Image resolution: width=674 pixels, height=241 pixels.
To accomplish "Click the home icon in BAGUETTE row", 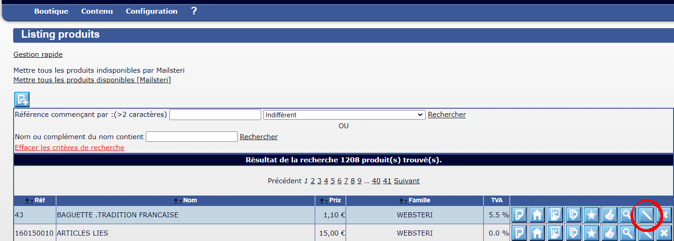I will 537,215.
